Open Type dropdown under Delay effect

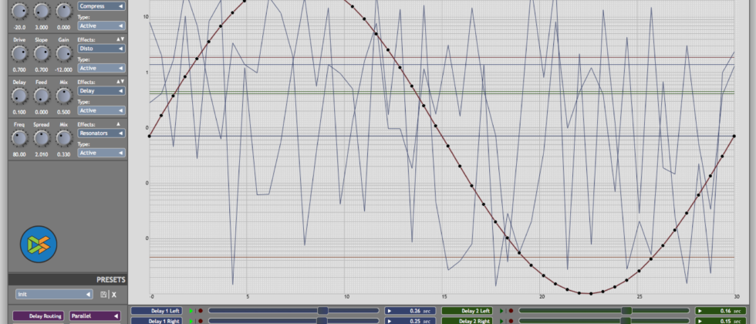[101, 111]
